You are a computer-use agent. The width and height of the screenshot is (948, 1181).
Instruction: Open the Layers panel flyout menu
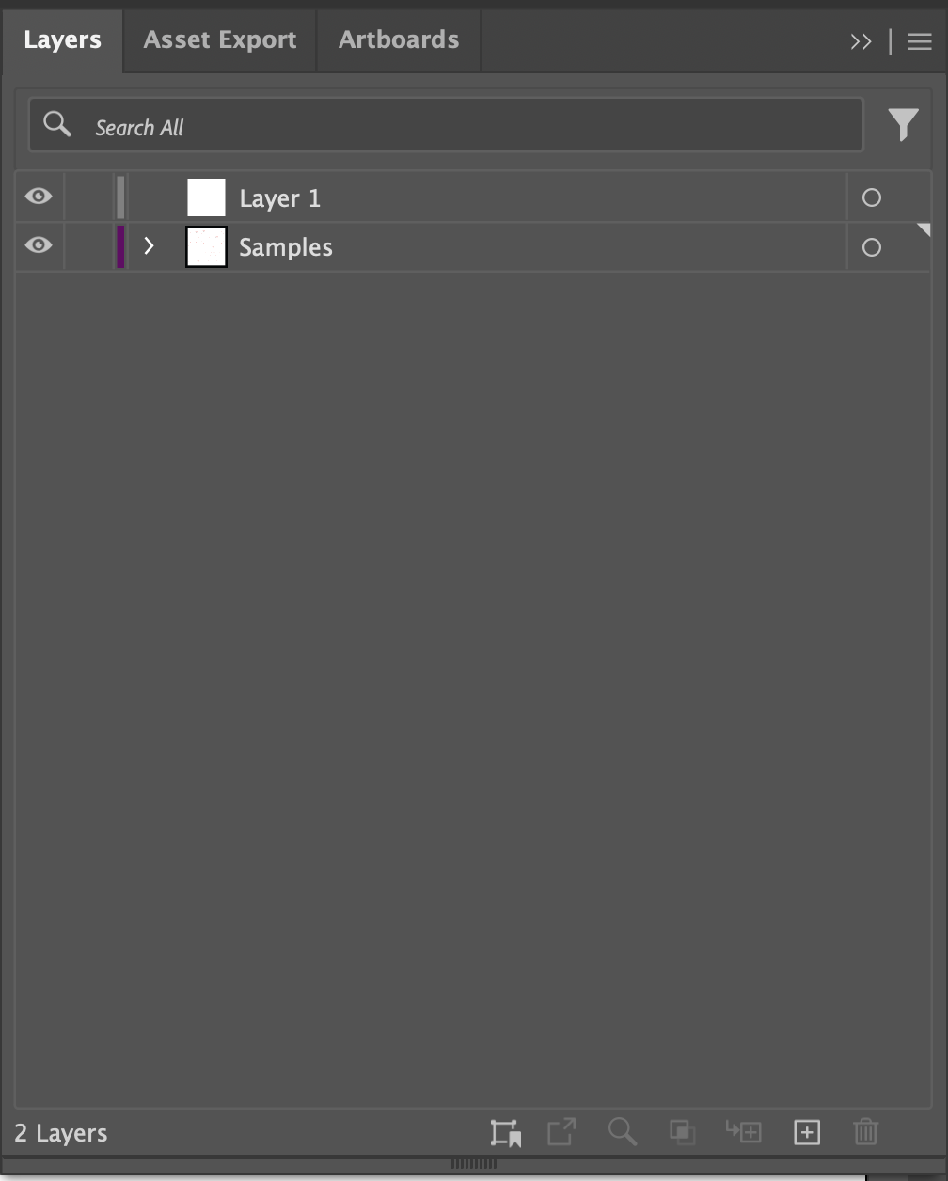(x=917, y=39)
